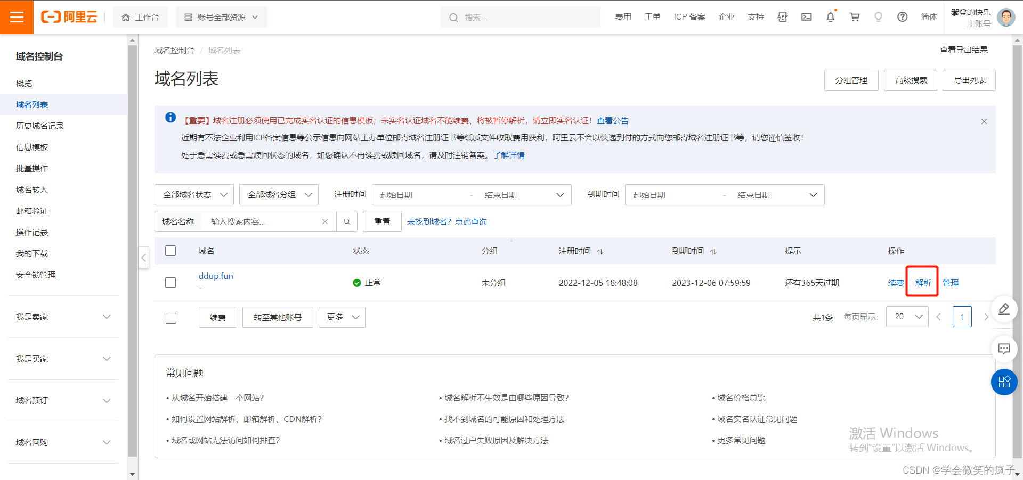
Task: Click the floating edit feedback icon
Action: coord(1004,309)
